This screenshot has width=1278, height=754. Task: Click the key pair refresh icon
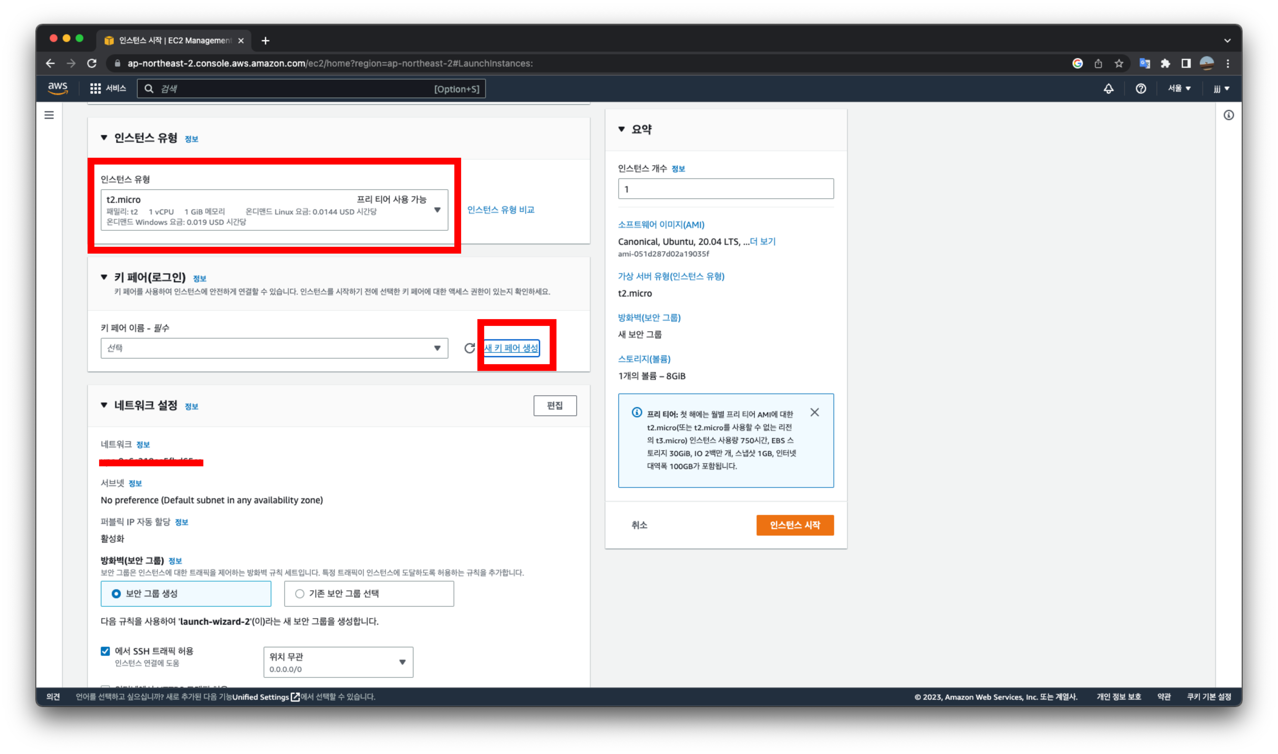click(469, 348)
